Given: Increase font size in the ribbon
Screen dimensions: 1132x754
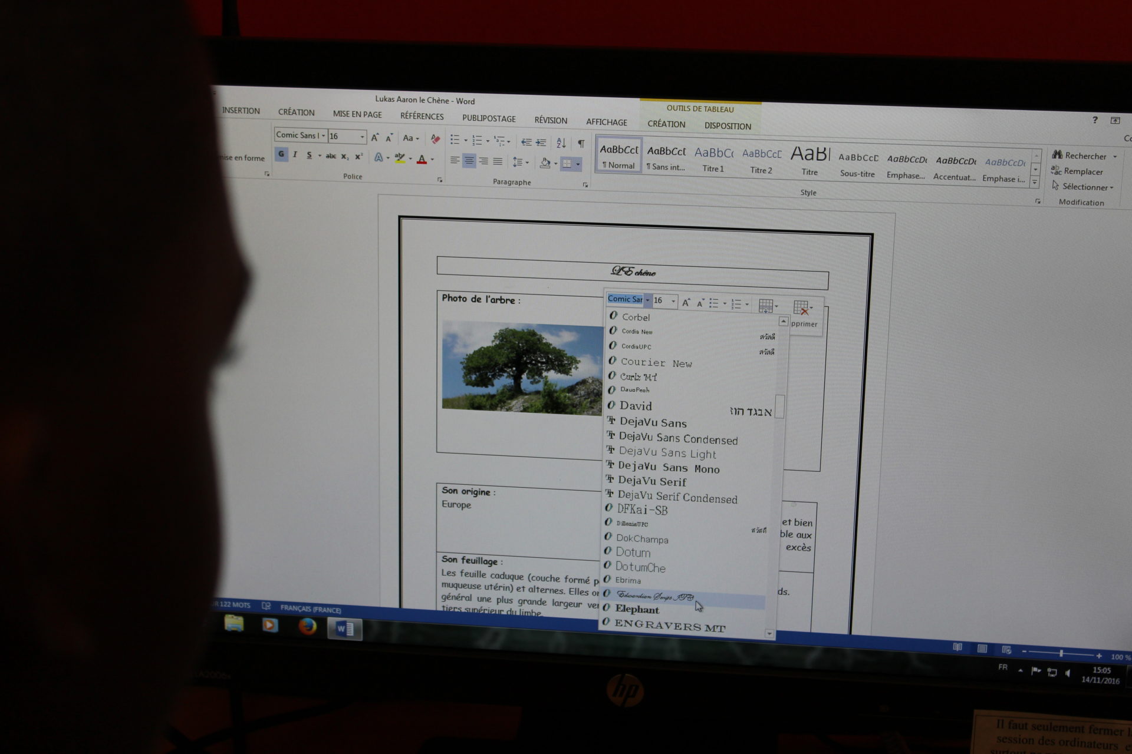Looking at the screenshot, I should 374,138.
